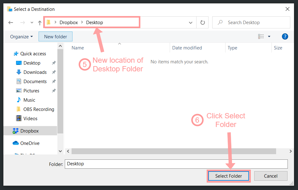Click the Search Desktop field

(x=251, y=23)
